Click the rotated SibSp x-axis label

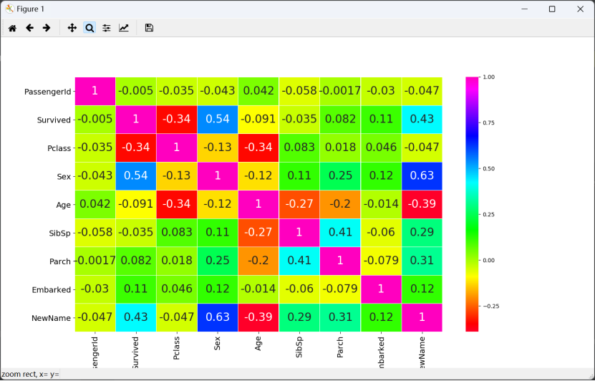[x=299, y=347]
